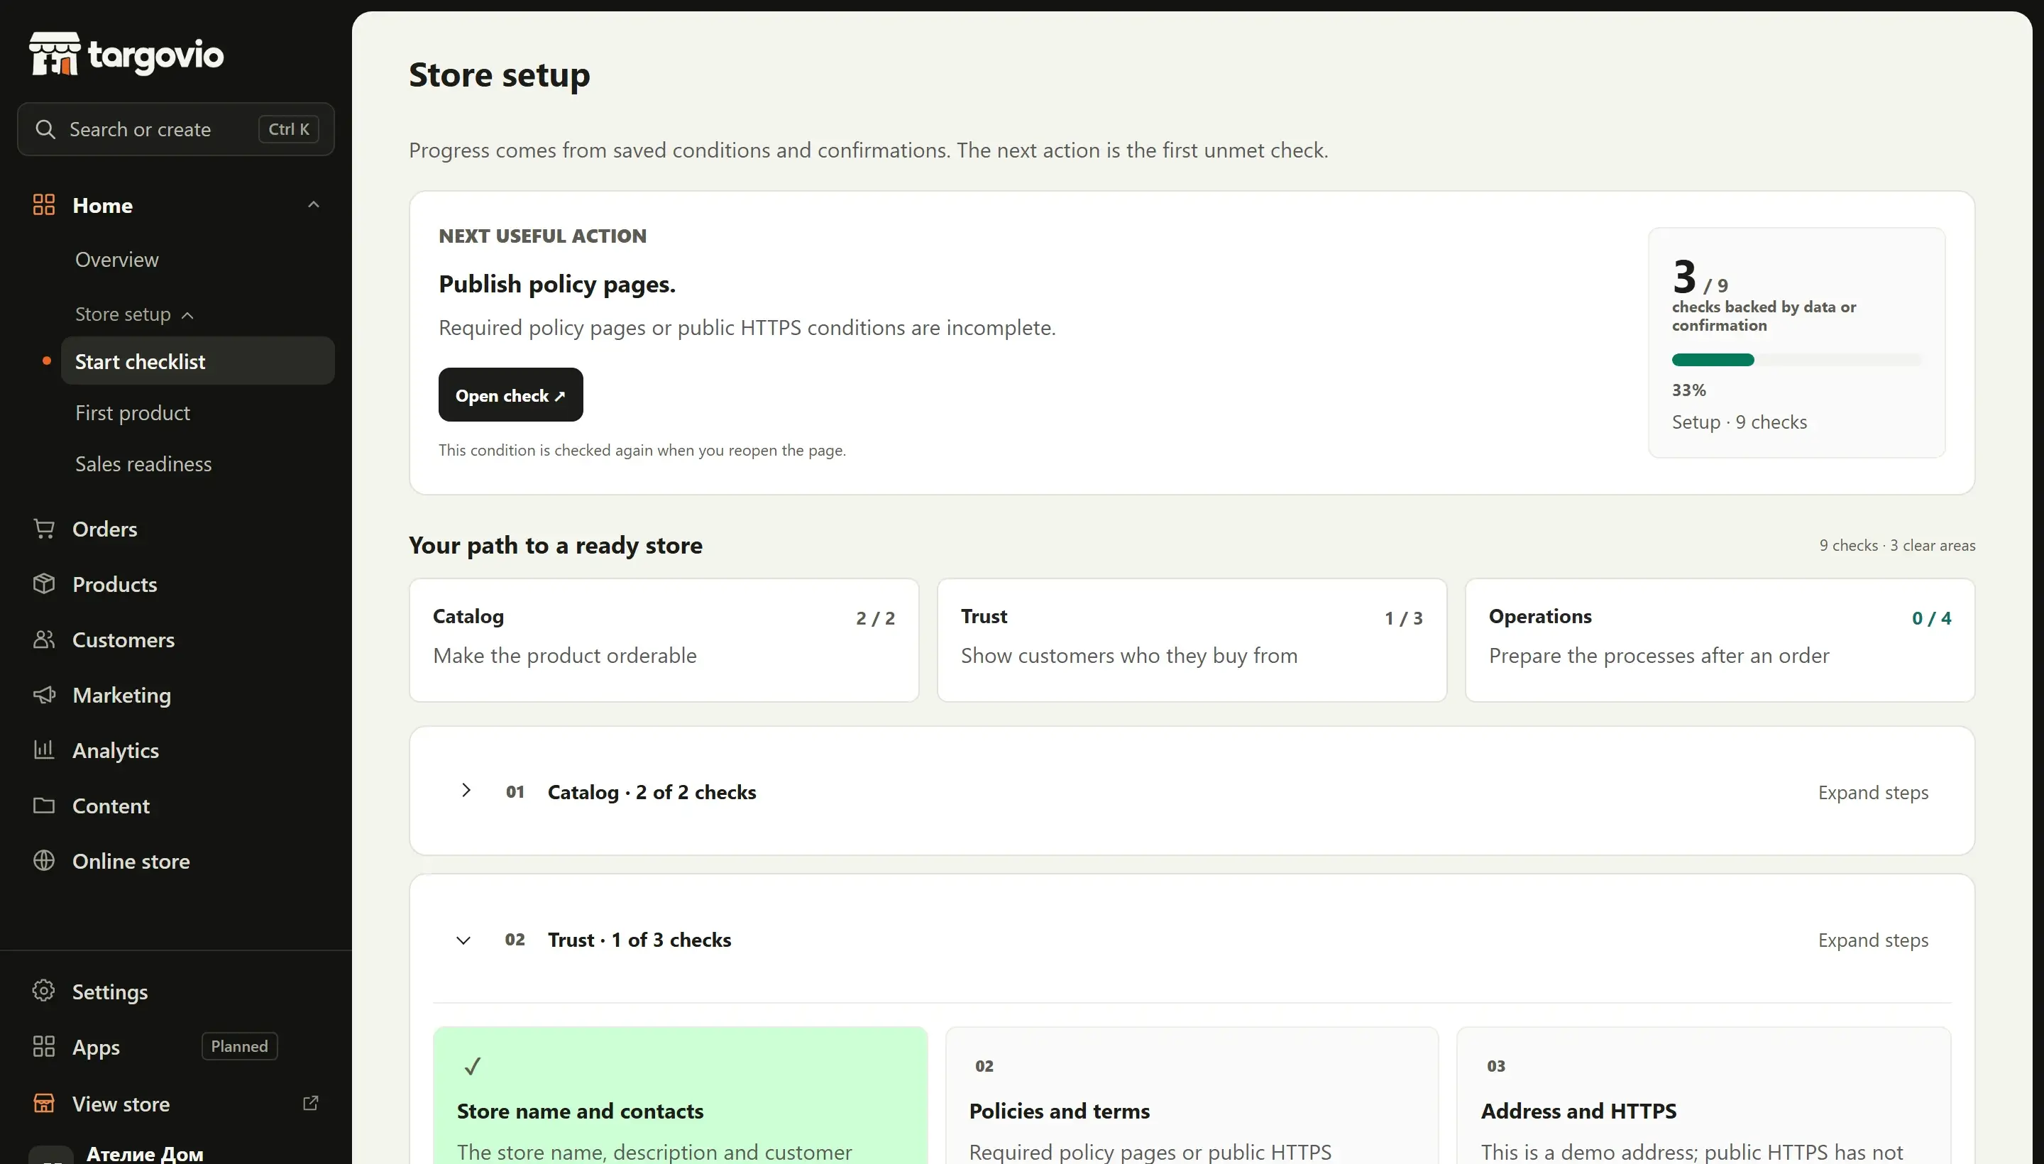Screen dimensions: 2044x1164
Task: Collapse the 02 Trust checks row chevron
Action: 463,940
